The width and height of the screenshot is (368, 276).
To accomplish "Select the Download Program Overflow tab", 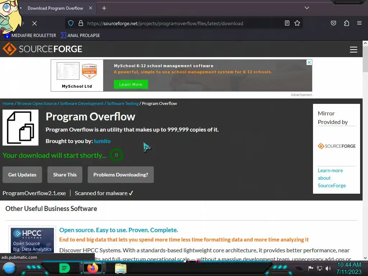I will 55,8.
